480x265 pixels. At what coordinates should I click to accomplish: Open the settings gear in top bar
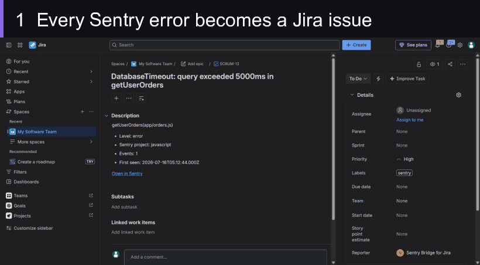(x=460, y=45)
